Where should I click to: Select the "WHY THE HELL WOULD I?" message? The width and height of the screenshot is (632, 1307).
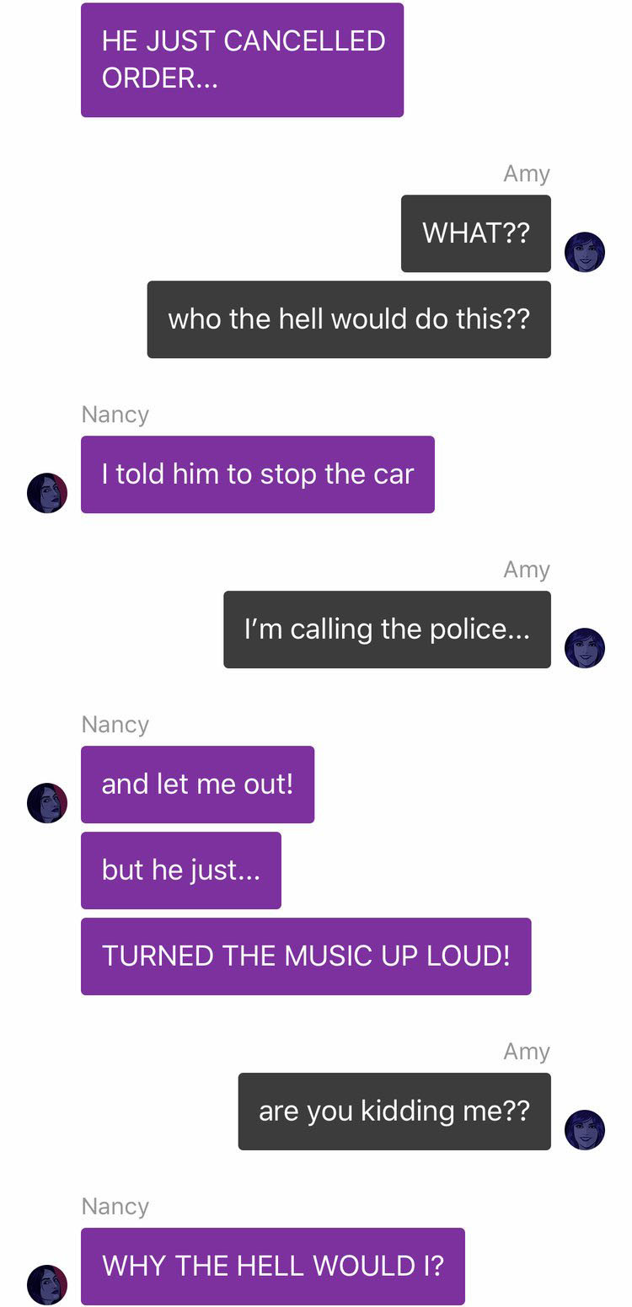273,1267
